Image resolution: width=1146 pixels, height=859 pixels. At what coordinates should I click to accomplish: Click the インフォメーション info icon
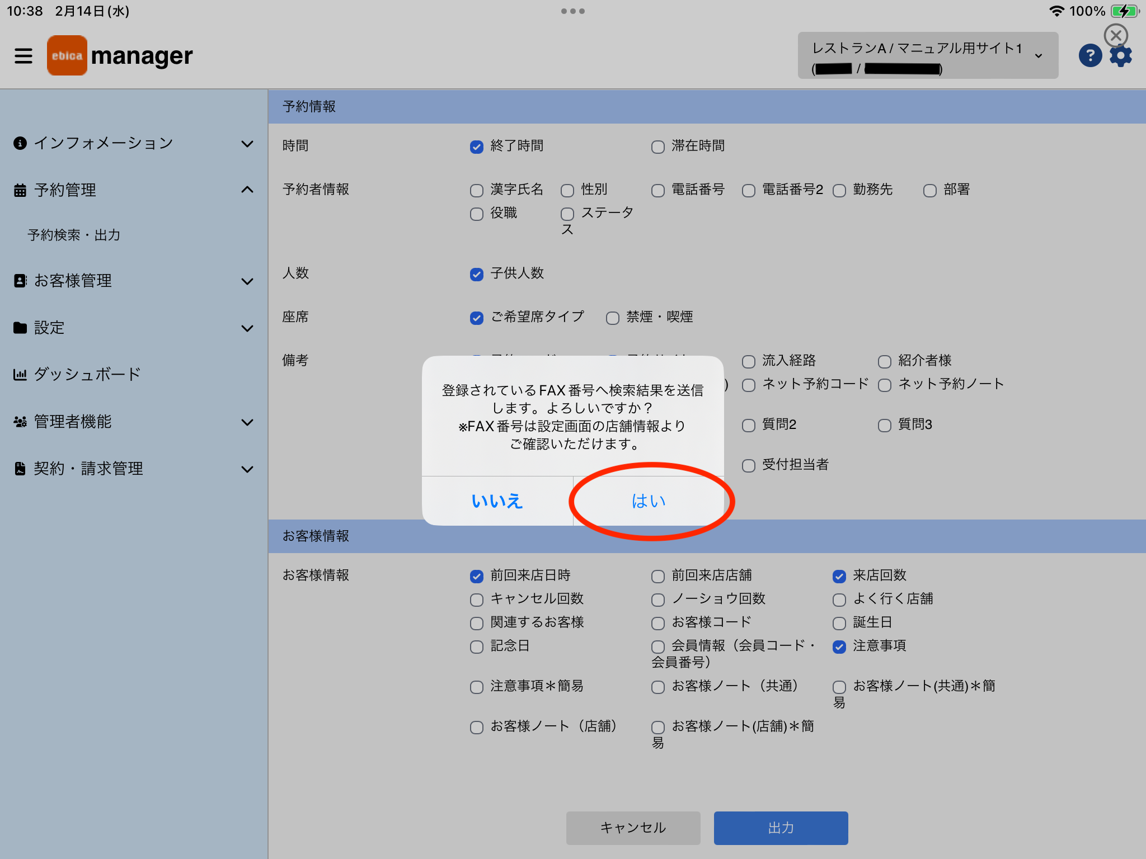[x=20, y=143]
